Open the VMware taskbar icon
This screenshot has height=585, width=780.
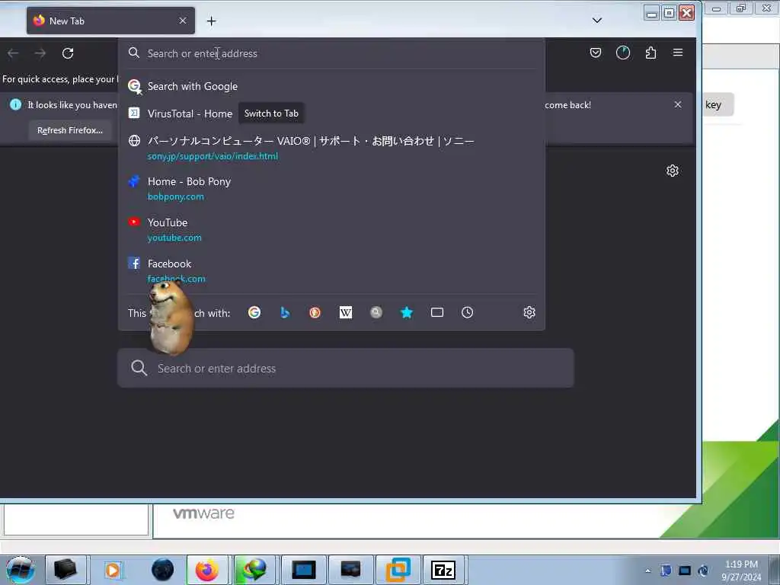tap(398, 570)
